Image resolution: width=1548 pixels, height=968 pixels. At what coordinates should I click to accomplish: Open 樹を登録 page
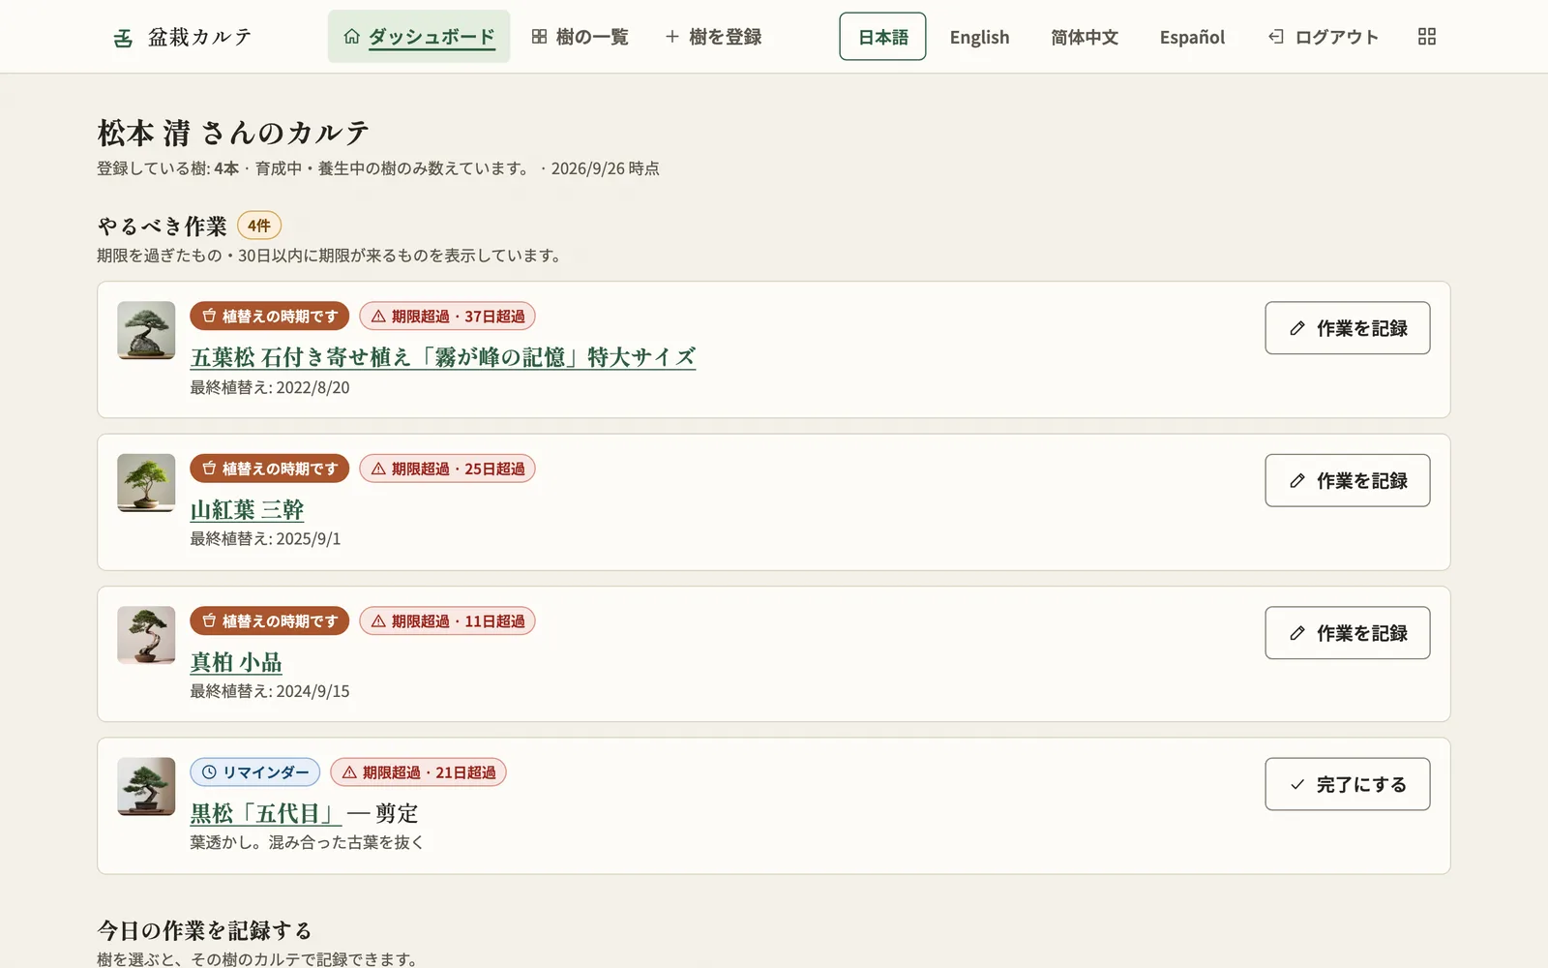[x=713, y=37]
